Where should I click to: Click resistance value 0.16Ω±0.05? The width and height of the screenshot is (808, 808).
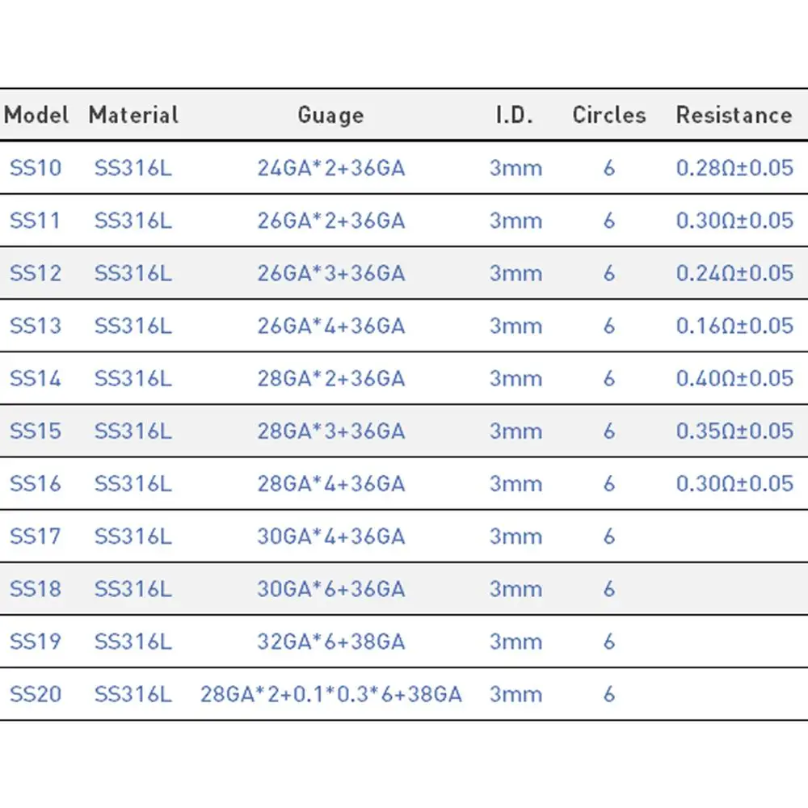click(734, 326)
